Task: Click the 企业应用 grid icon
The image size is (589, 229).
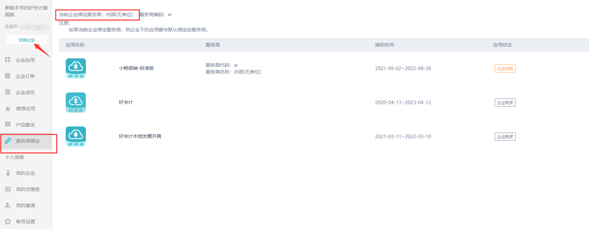Action: pyautogui.click(x=8, y=60)
